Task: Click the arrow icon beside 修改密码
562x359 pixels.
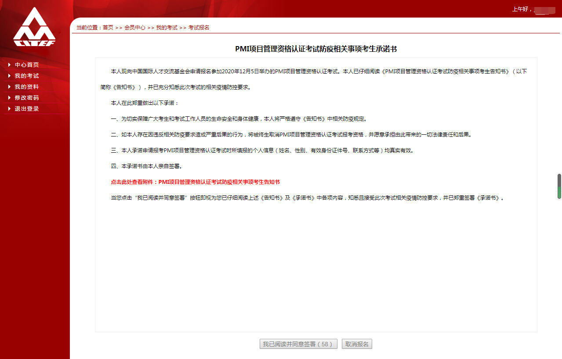Action: 9,98
